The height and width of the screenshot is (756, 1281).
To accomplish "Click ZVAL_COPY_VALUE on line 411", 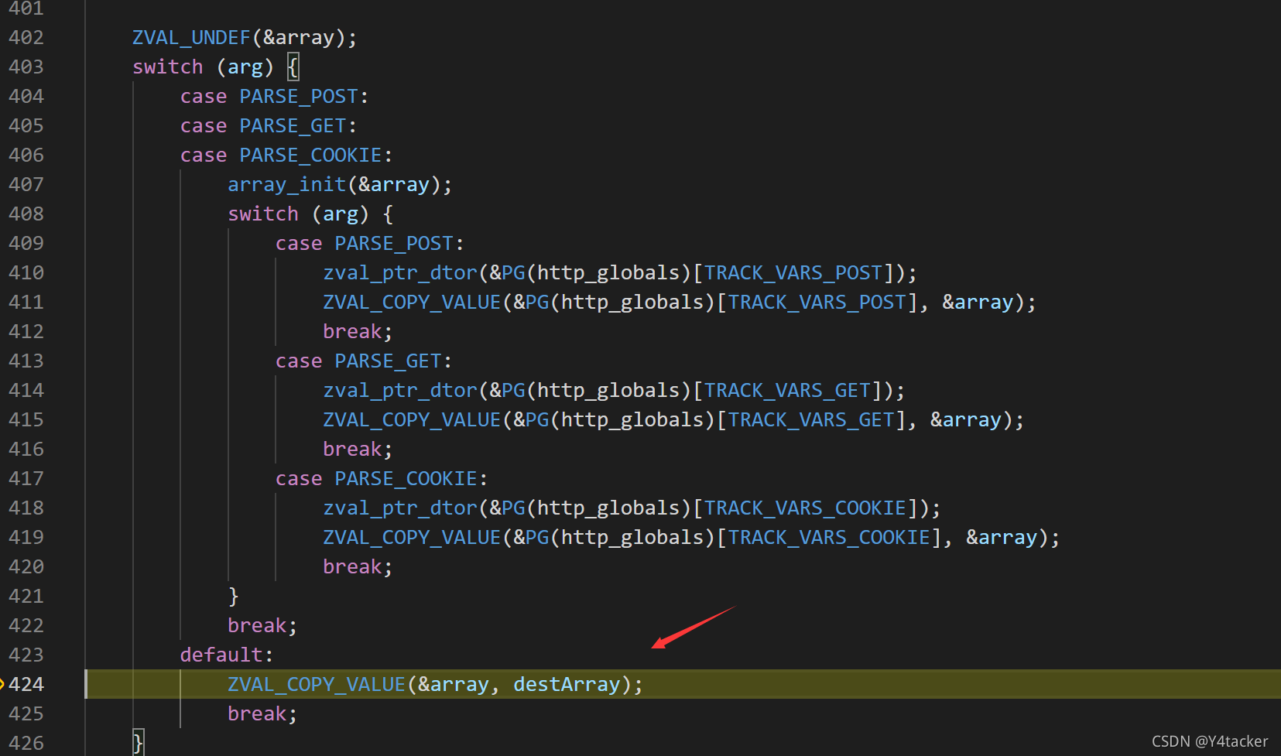I will tap(412, 302).
